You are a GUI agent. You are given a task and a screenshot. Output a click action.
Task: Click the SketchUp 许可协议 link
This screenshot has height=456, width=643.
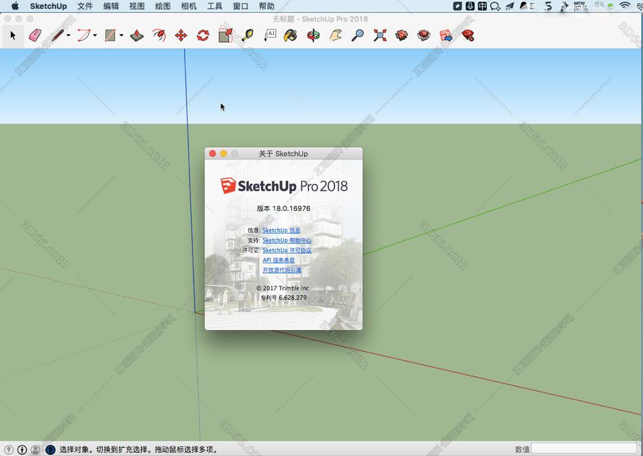tap(287, 250)
